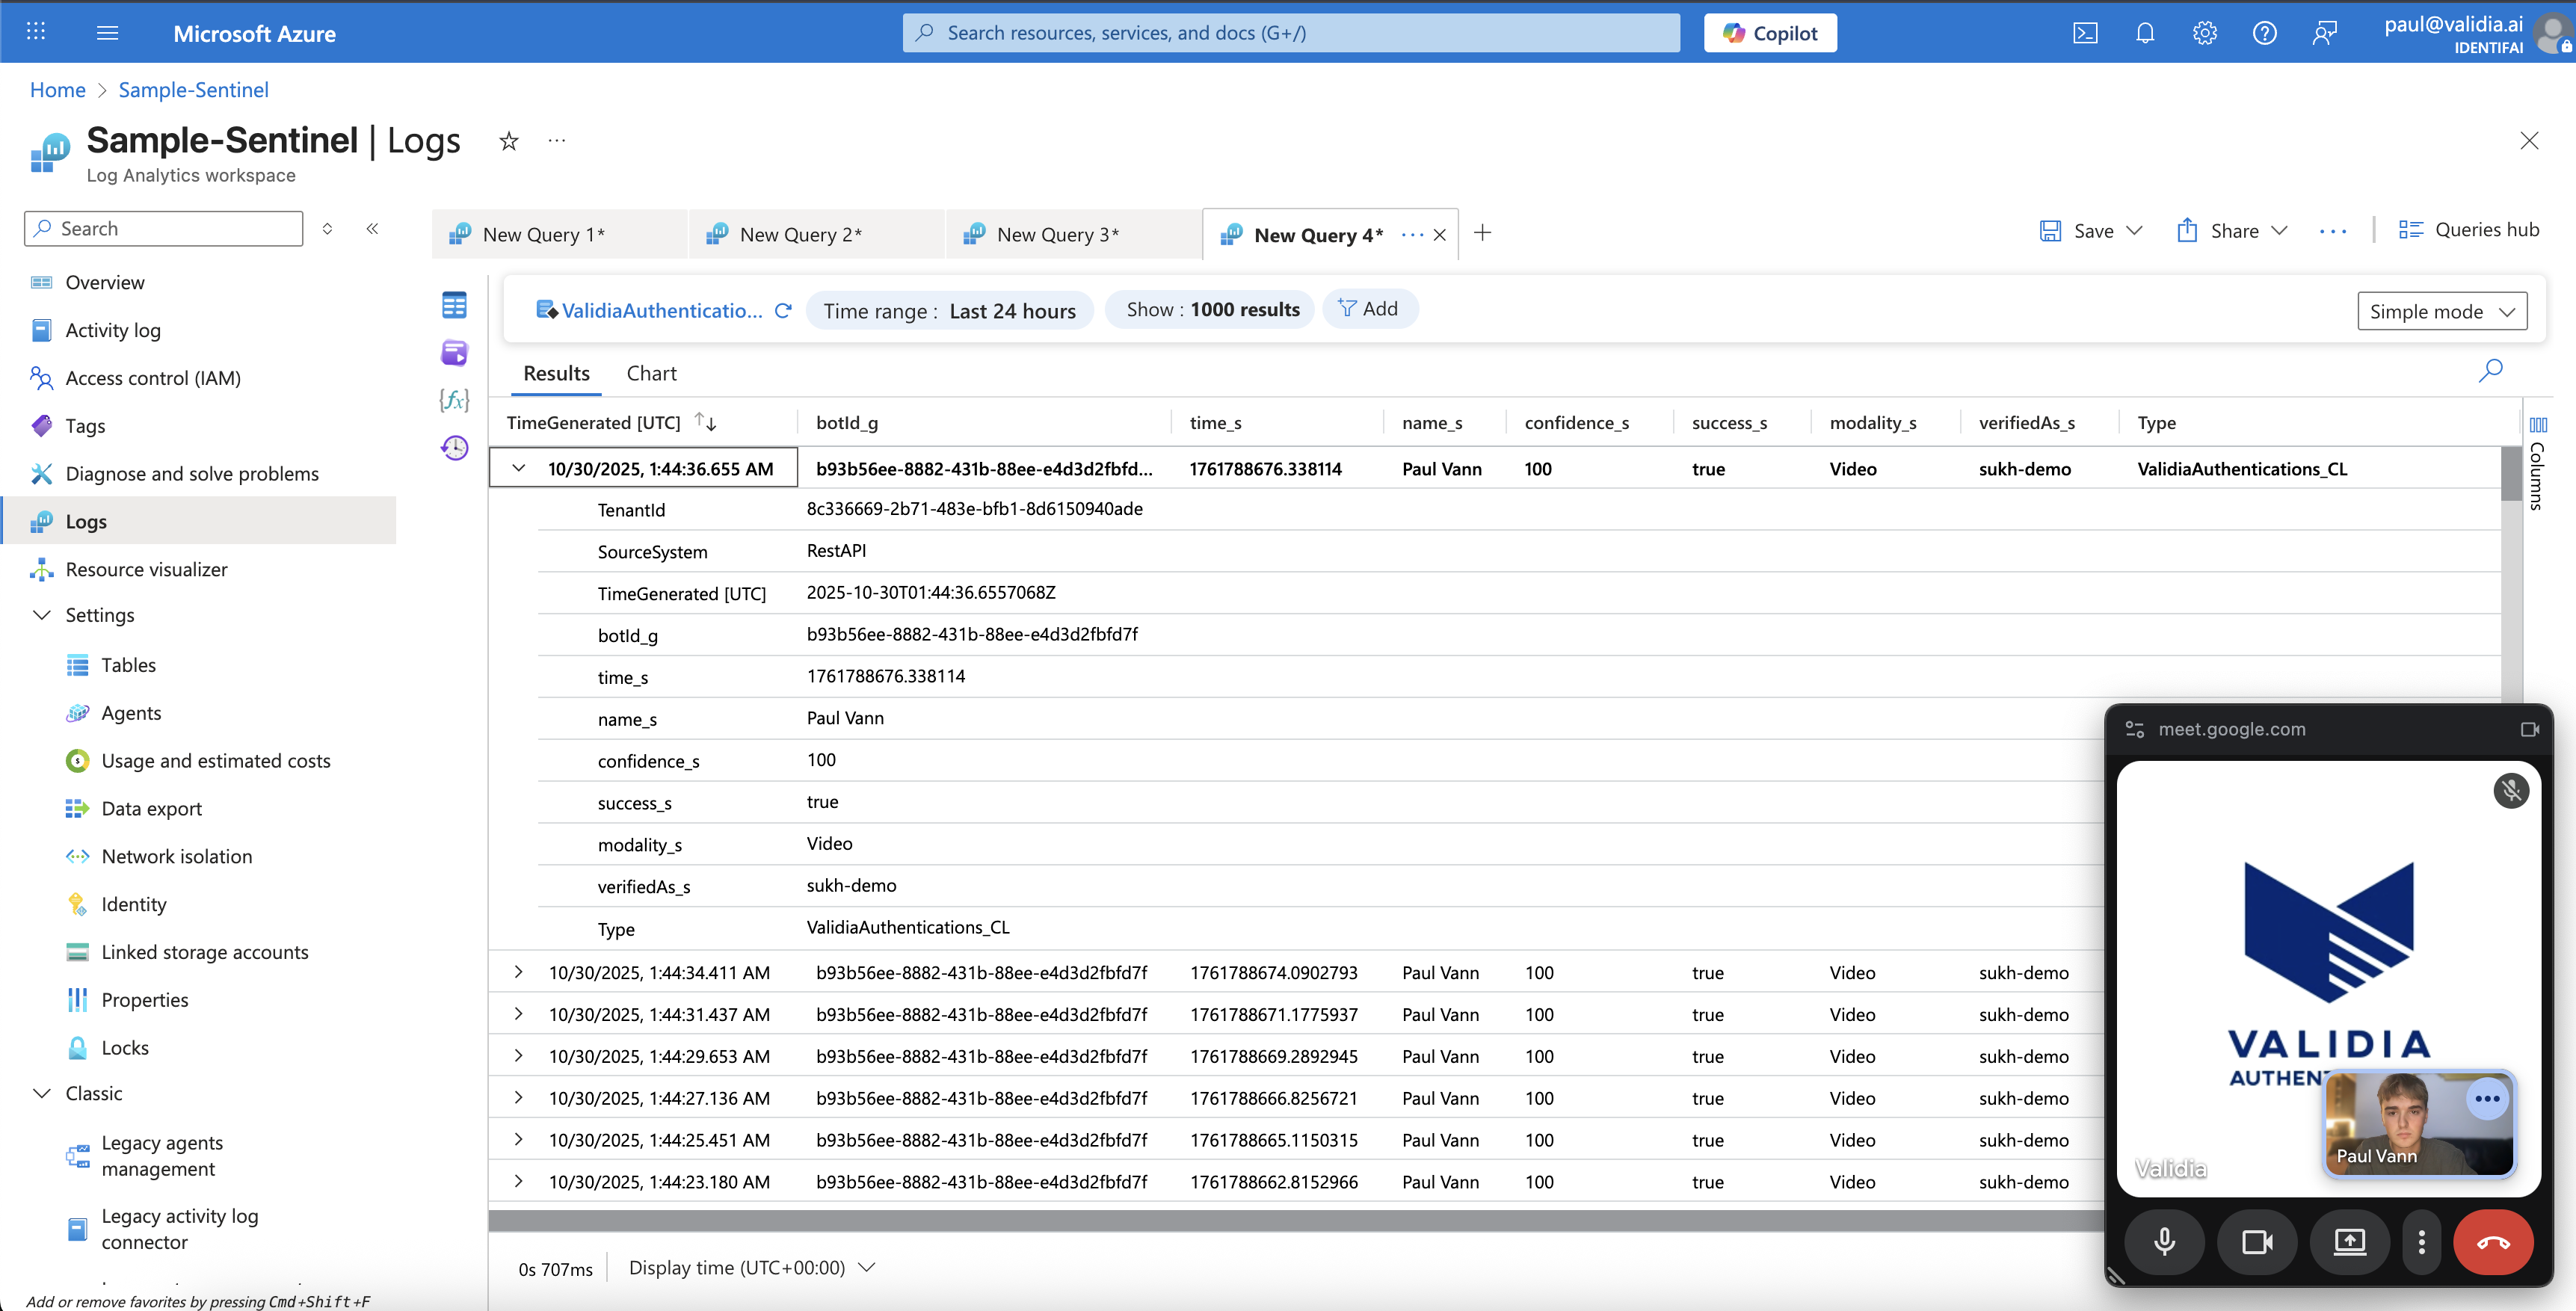Favorite the workspace with the star icon
Image resolution: width=2576 pixels, height=1311 pixels.
tap(509, 141)
